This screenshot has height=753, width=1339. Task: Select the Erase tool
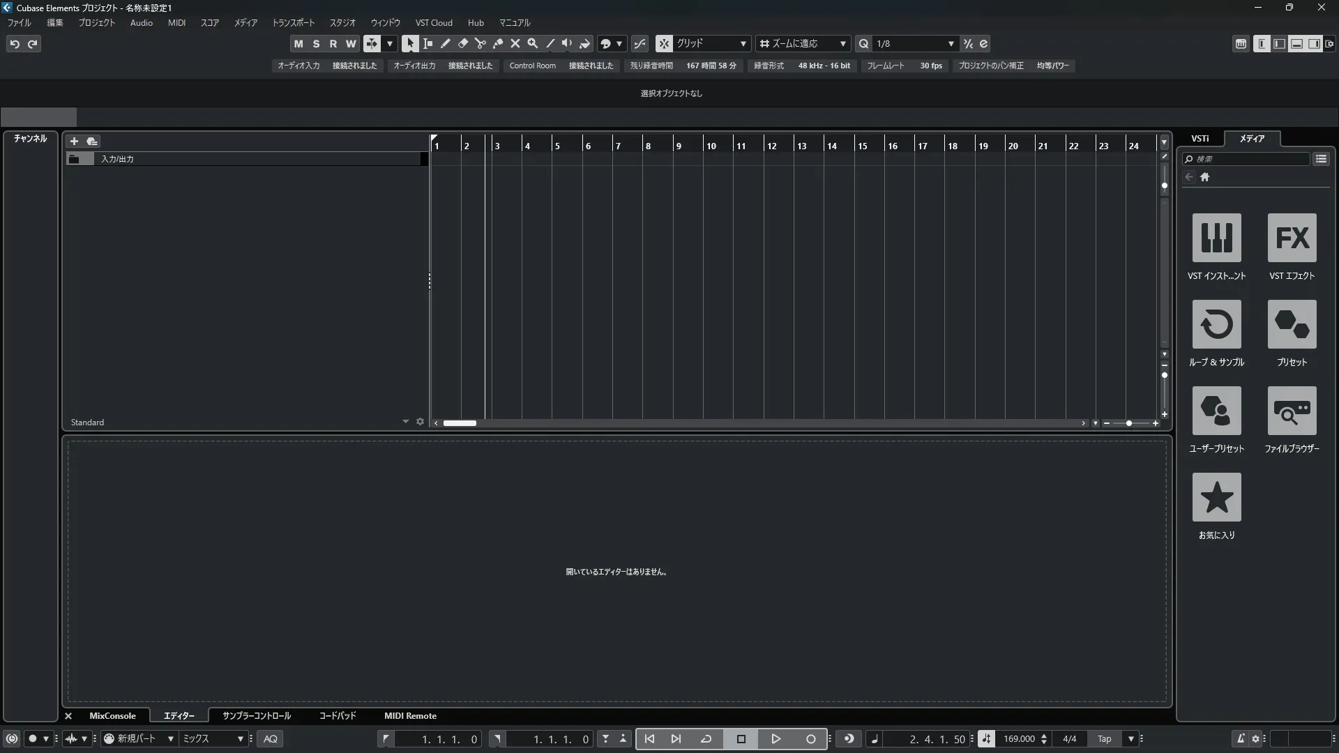click(x=462, y=43)
